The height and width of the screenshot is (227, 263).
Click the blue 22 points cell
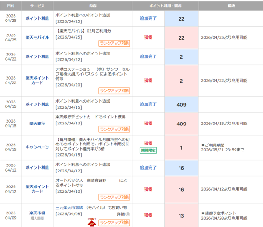point(181,19)
